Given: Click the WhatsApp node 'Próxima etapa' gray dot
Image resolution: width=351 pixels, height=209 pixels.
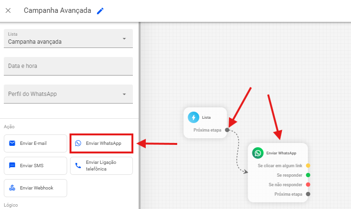Looking at the screenshot, I should [308, 194].
